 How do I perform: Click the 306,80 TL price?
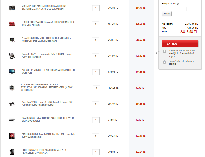coord(113,8)
